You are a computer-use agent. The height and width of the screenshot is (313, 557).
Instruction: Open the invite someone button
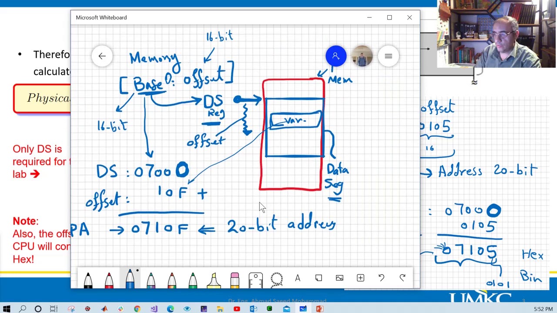click(336, 56)
